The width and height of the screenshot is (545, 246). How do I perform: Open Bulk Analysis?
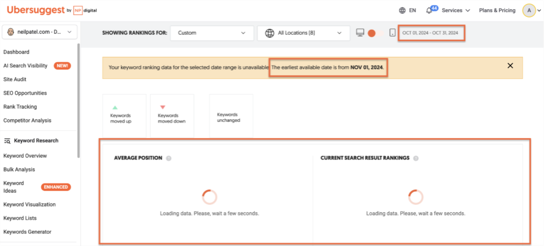19,169
